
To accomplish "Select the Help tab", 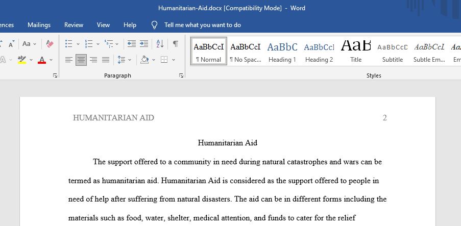I will click(130, 25).
